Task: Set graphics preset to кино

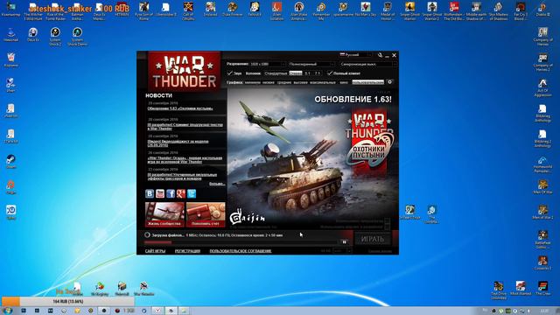Action: (344, 82)
